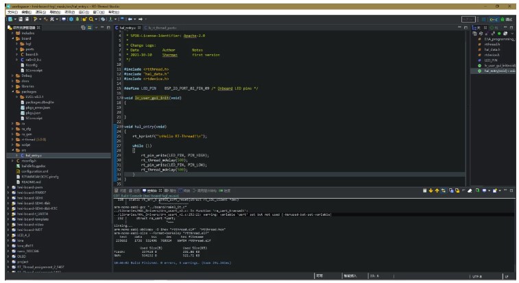
Task: Toggle code folding for hal_entry function
Action: [121, 127]
